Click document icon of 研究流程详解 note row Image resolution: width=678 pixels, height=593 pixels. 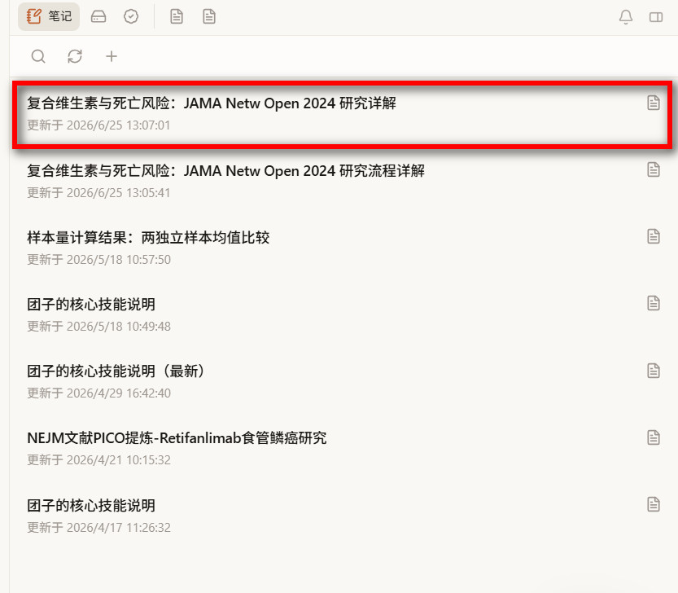tap(654, 169)
